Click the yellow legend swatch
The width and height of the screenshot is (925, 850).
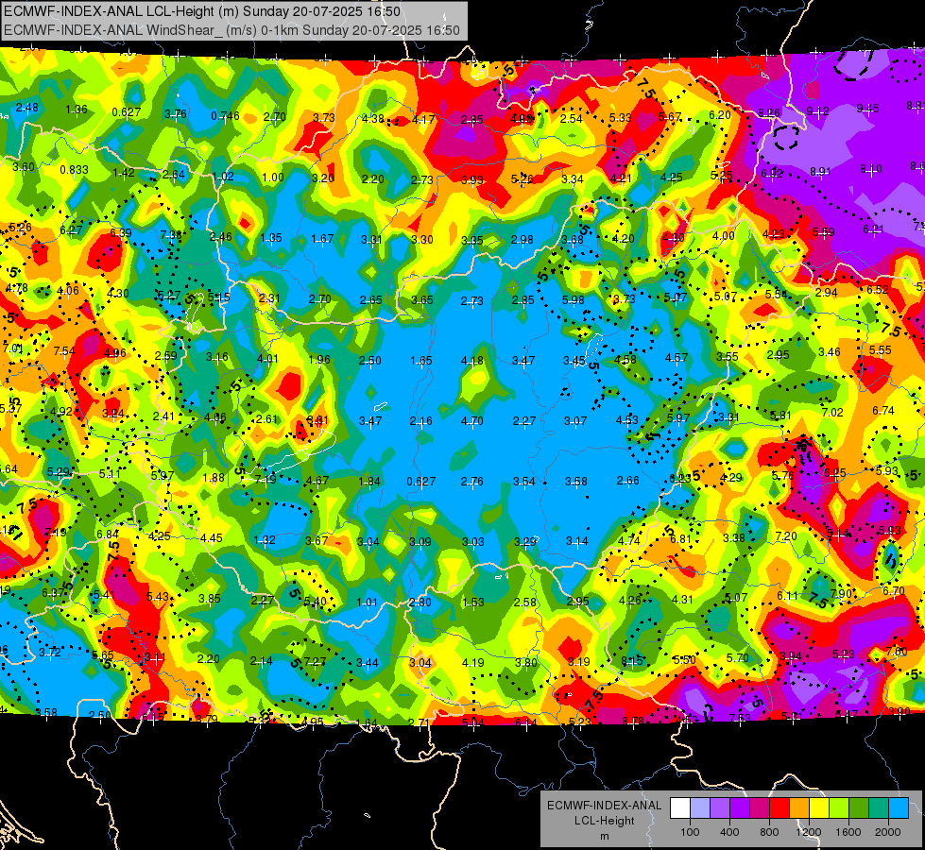(819, 808)
